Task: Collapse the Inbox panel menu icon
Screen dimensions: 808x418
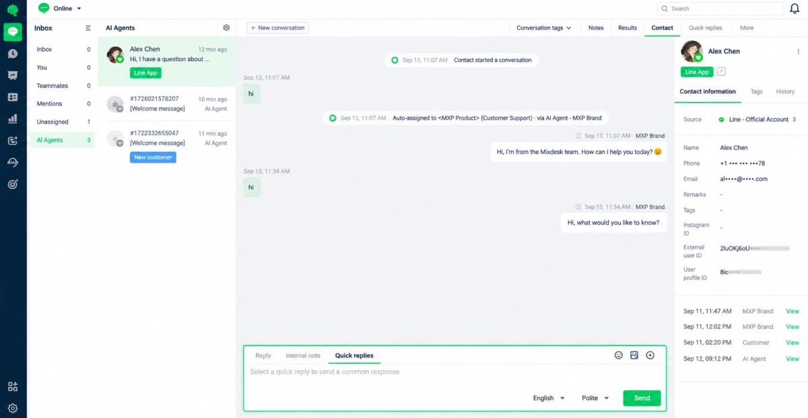Action: coord(88,28)
